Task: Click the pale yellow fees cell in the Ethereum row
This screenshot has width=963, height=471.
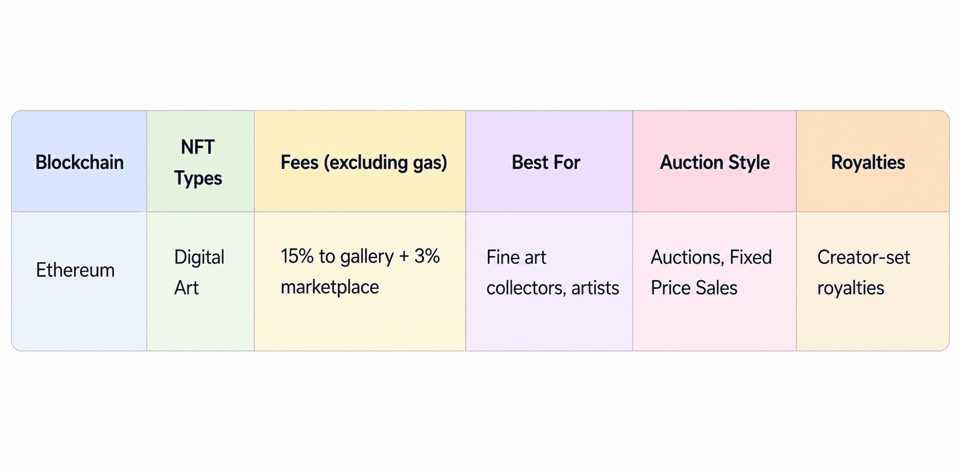Action: (x=360, y=281)
